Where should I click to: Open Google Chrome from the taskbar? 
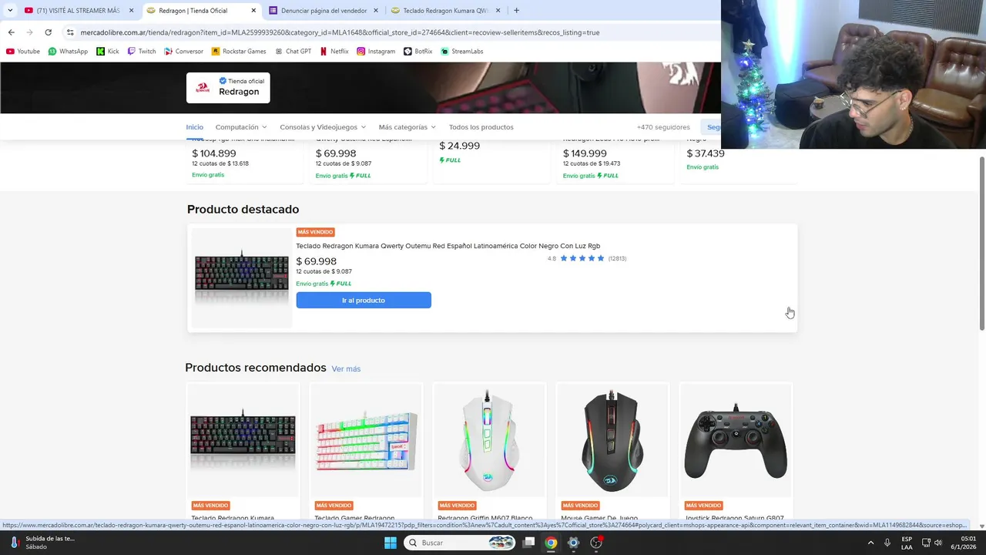(551, 543)
